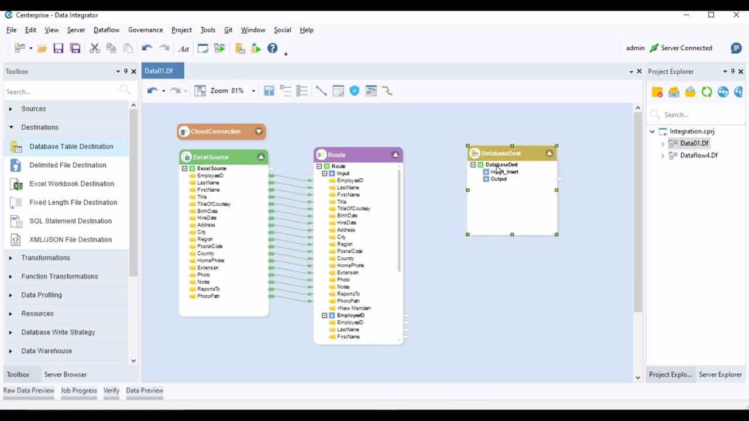The height and width of the screenshot is (421, 749).
Task: Click the open folder icon in main toolbar
Action: [x=42, y=49]
